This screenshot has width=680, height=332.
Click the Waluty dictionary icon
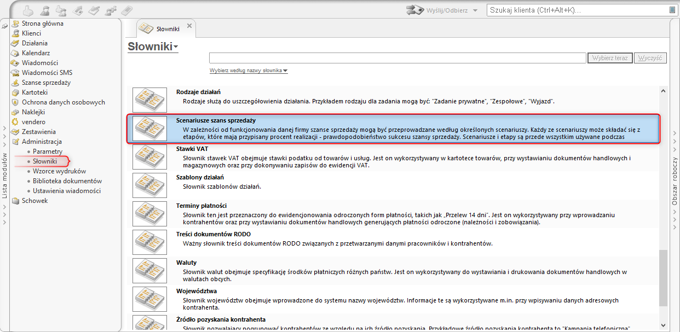[x=149, y=271]
